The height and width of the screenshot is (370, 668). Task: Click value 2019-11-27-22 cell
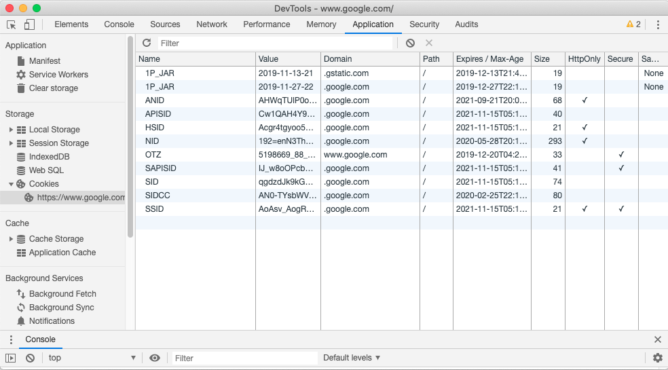(x=288, y=87)
